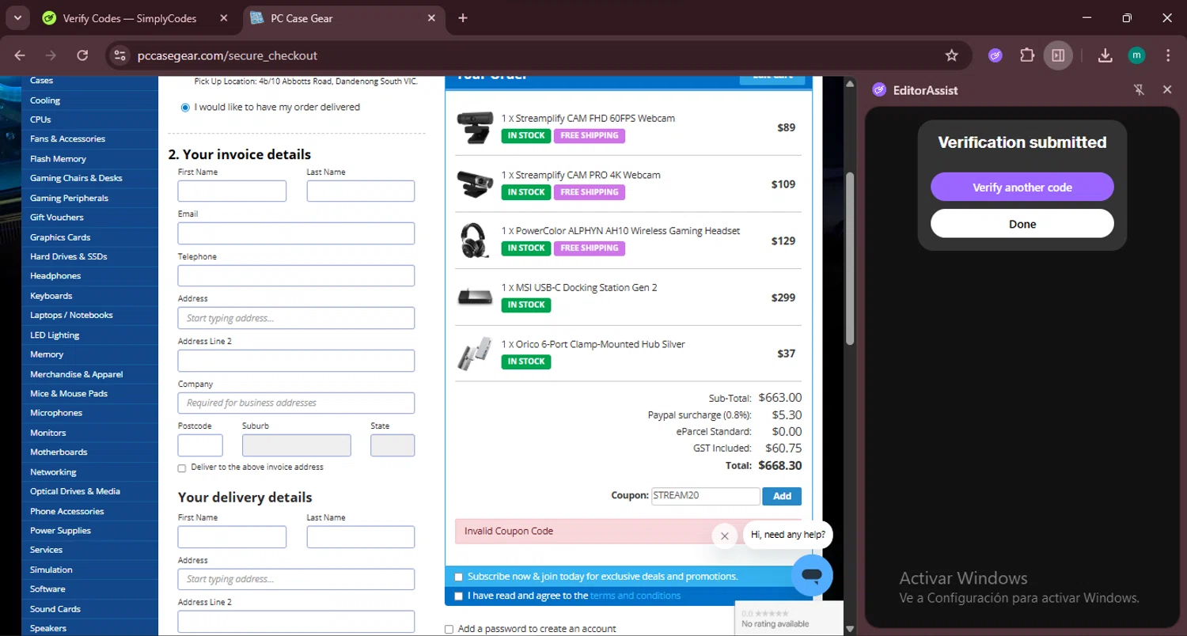This screenshot has width=1187, height=636.
Task: Open the Power Supplies category
Action: 60,531
